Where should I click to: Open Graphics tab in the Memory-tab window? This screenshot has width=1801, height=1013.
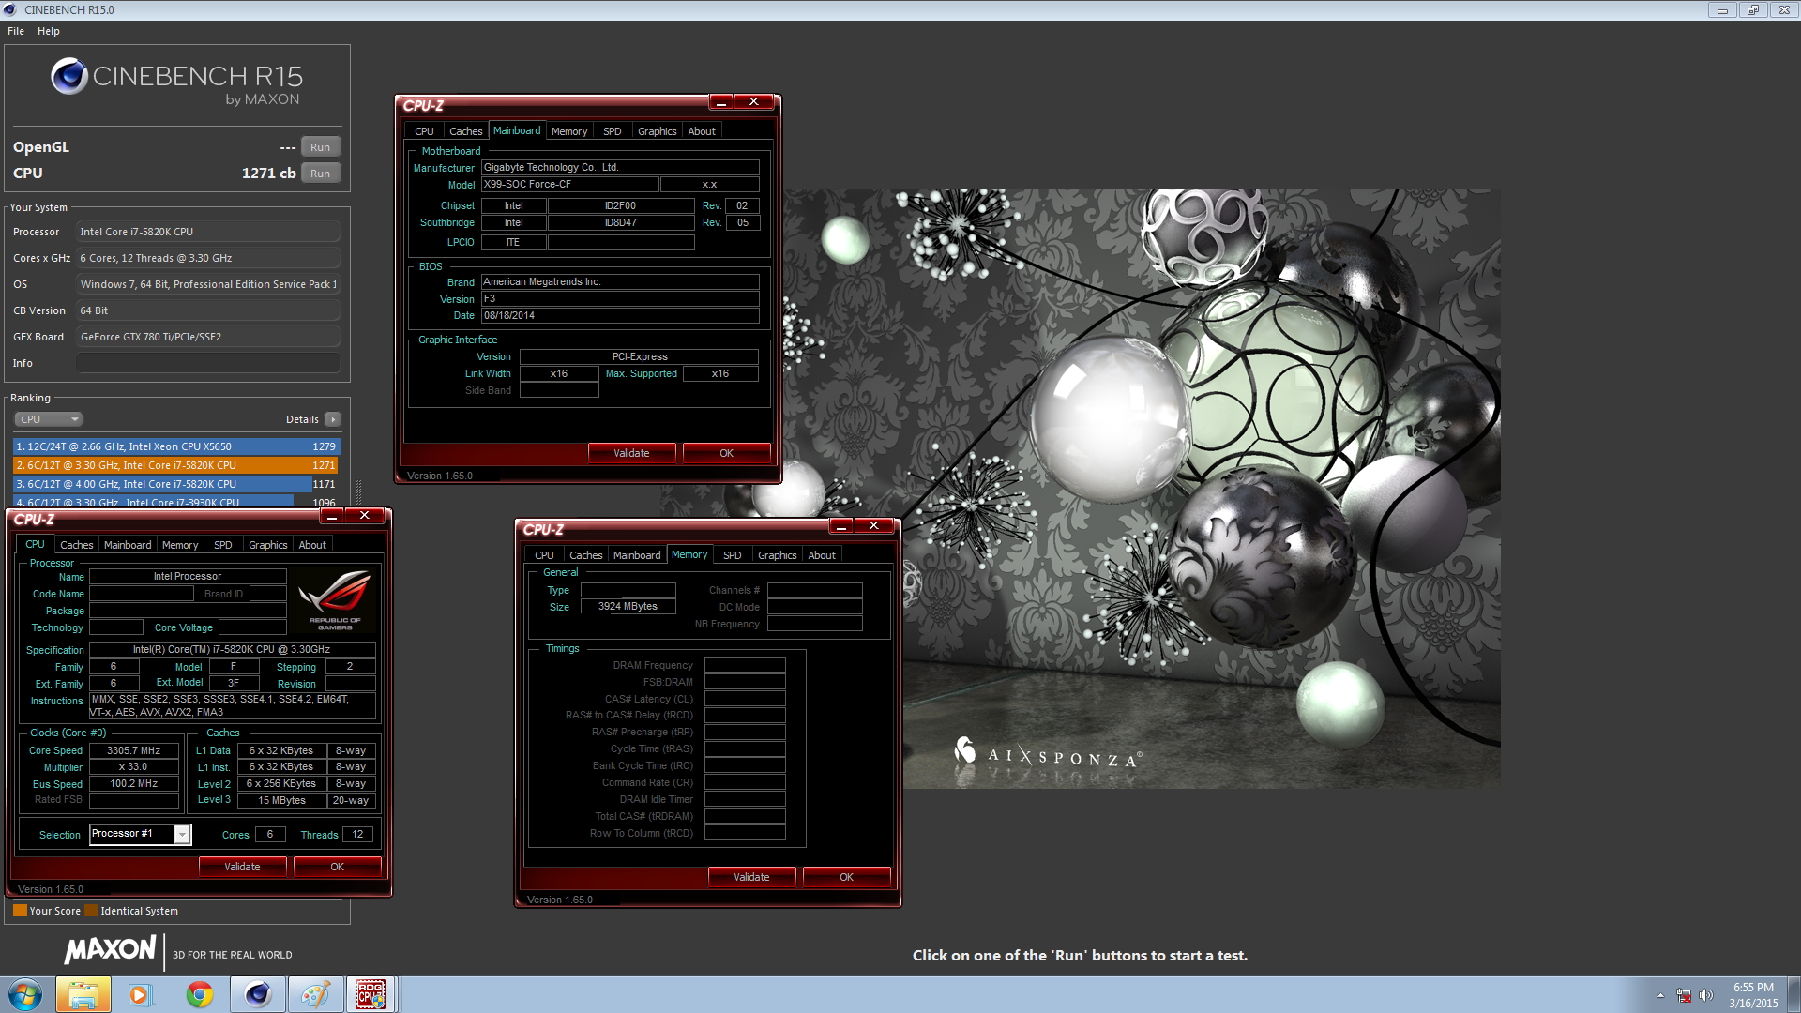[778, 555]
